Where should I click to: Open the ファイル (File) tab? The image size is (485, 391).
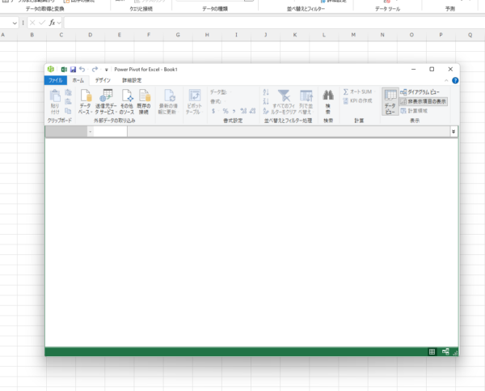coord(56,81)
